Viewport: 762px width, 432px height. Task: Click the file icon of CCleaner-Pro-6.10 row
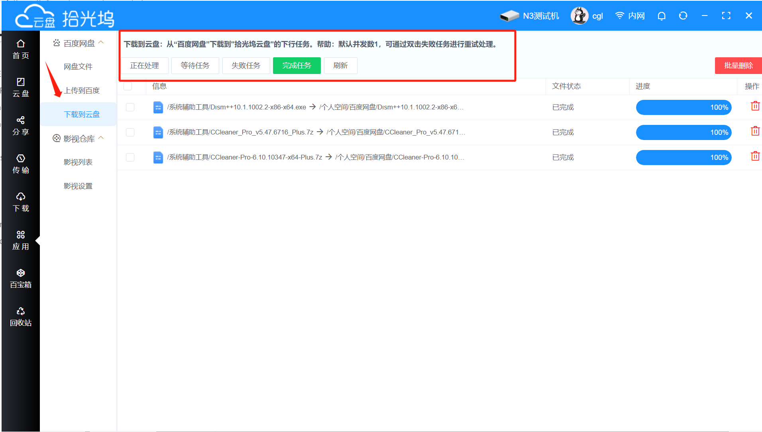pyautogui.click(x=158, y=158)
